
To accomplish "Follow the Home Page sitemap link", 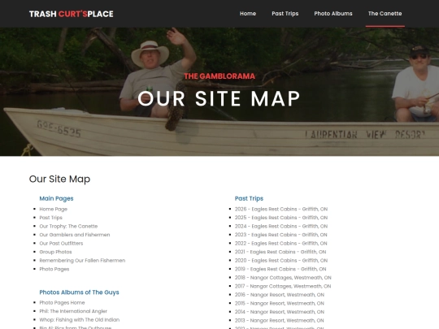I will coord(53,209).
